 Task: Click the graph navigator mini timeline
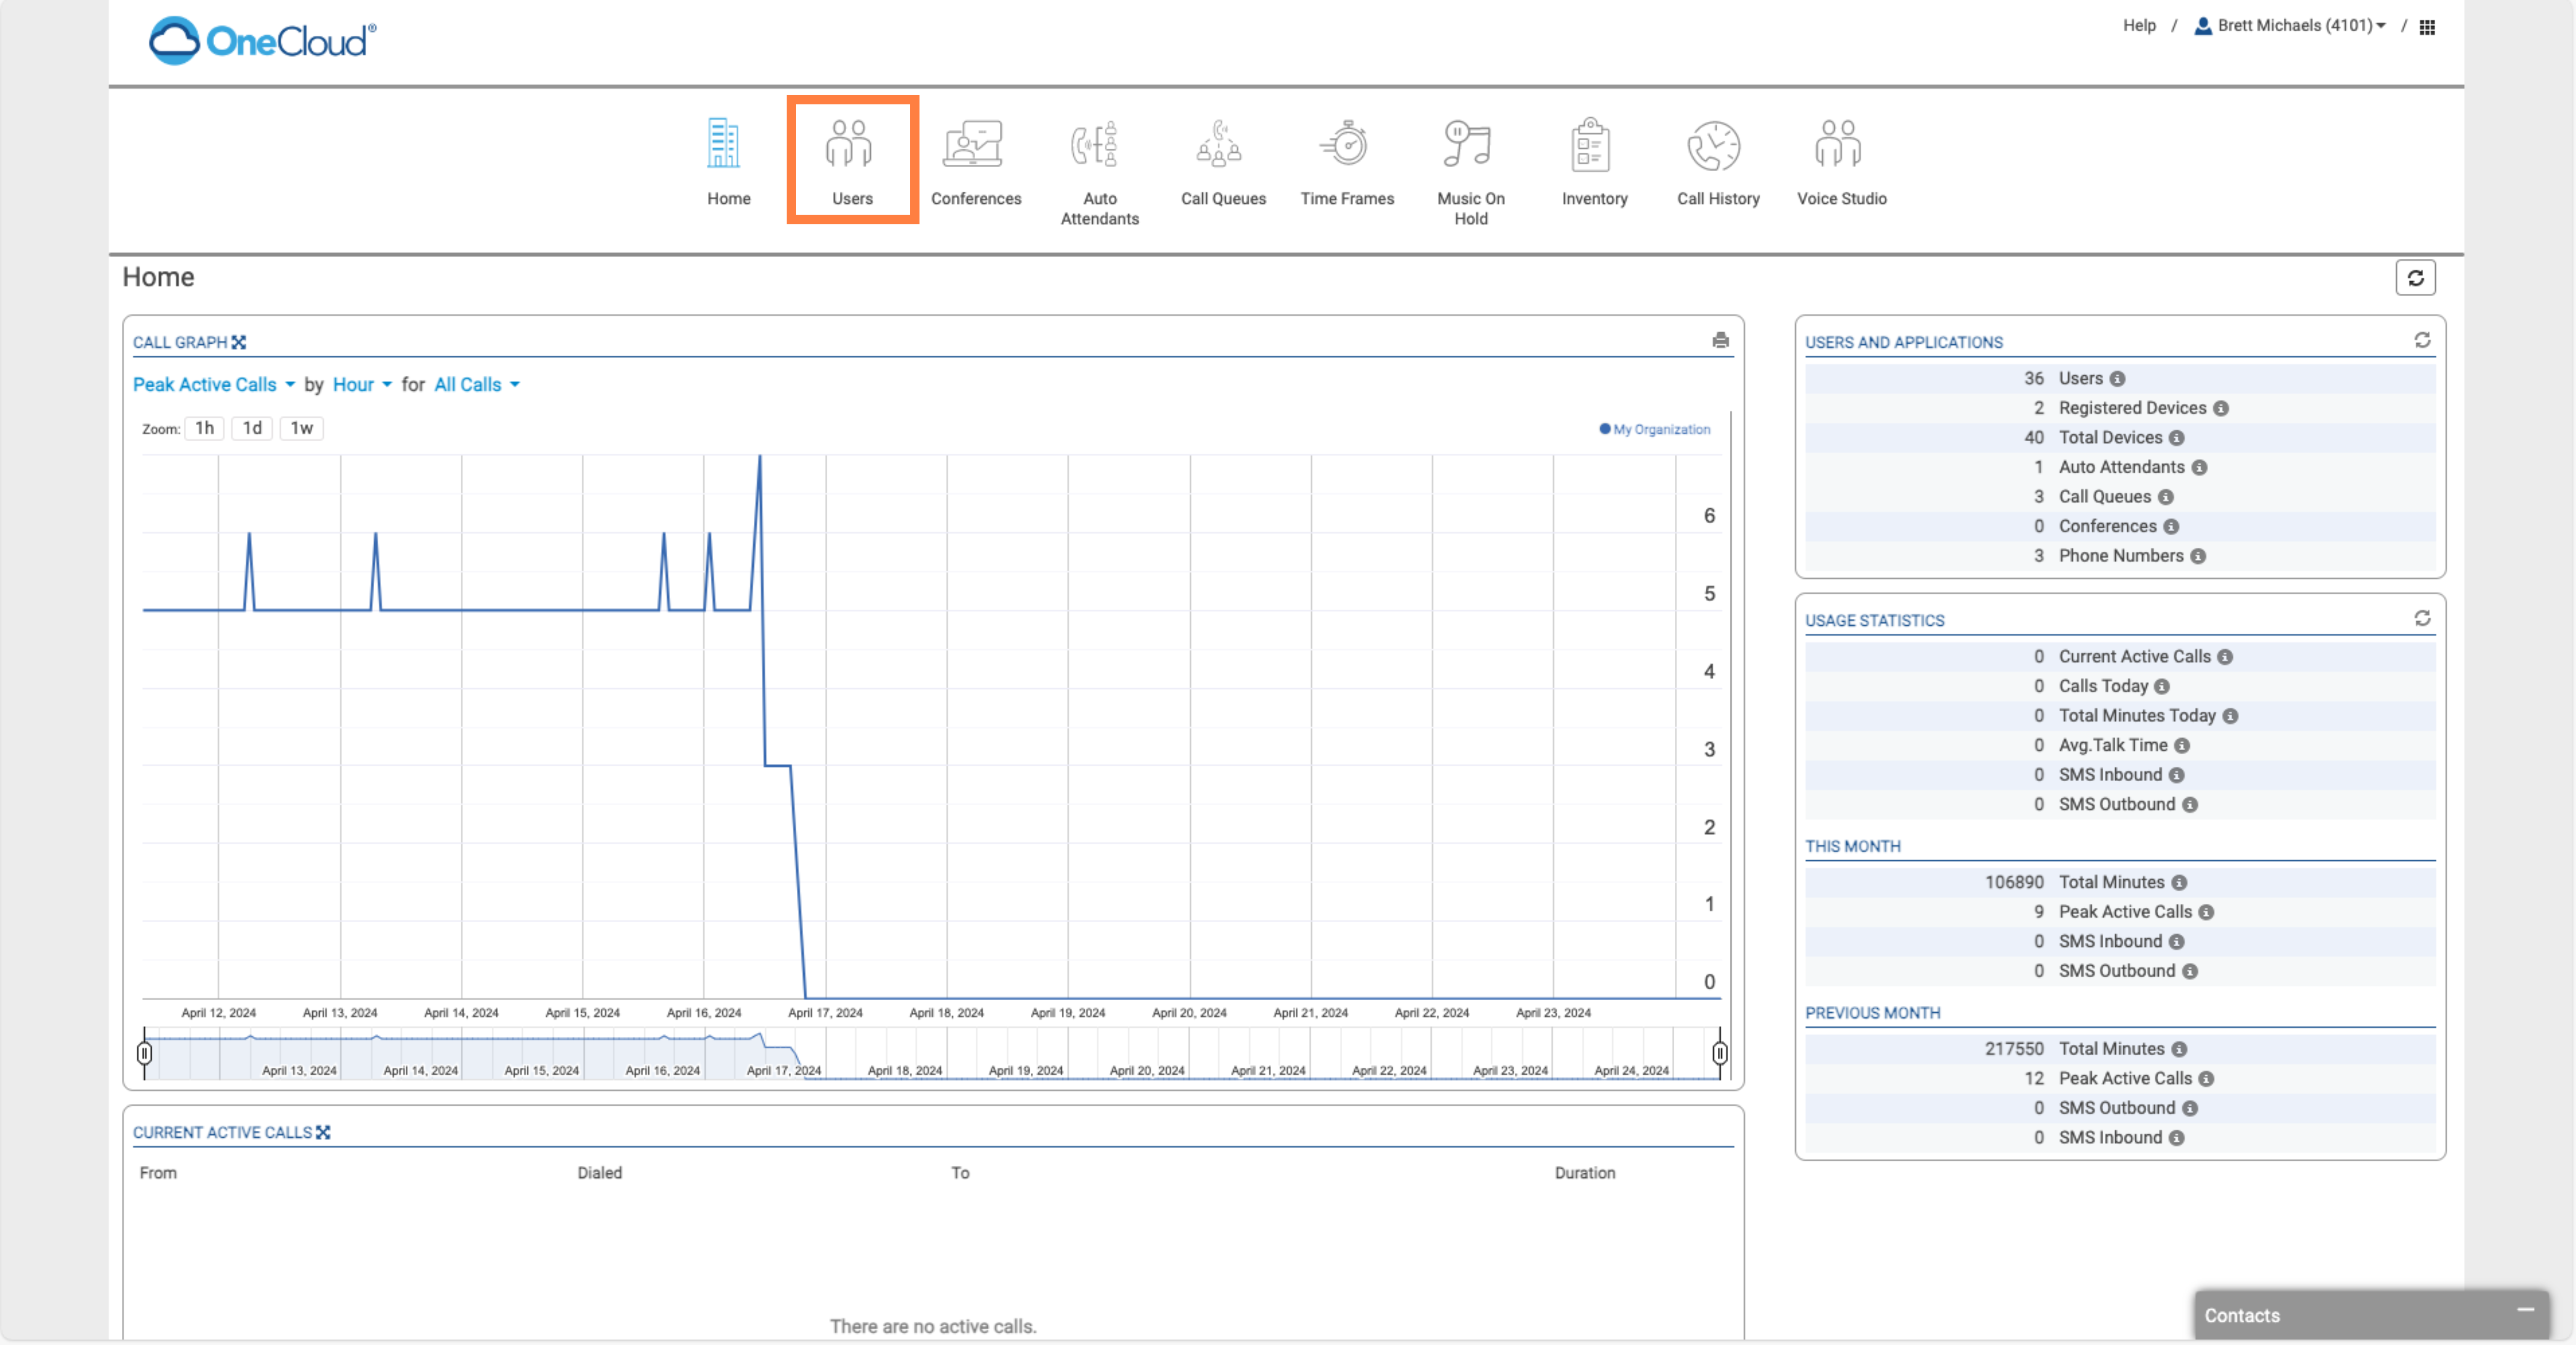932,1053
